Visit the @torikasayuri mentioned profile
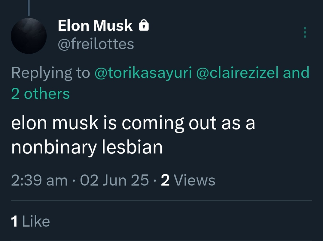This screenshot has width=323, height=241. [x=143, y=73]
